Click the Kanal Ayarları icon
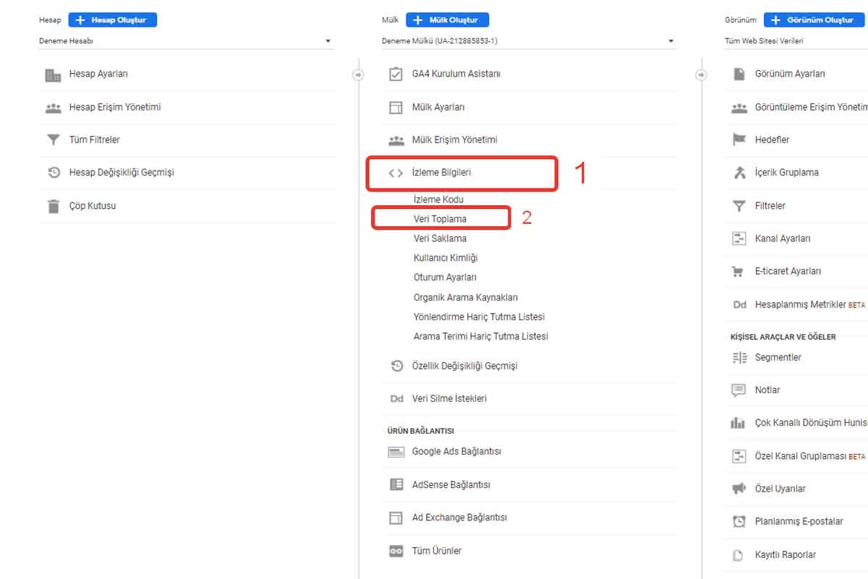 click(x=739, y=239)
